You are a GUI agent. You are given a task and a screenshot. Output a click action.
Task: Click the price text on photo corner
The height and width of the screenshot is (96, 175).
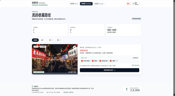(x=72, y=72)
